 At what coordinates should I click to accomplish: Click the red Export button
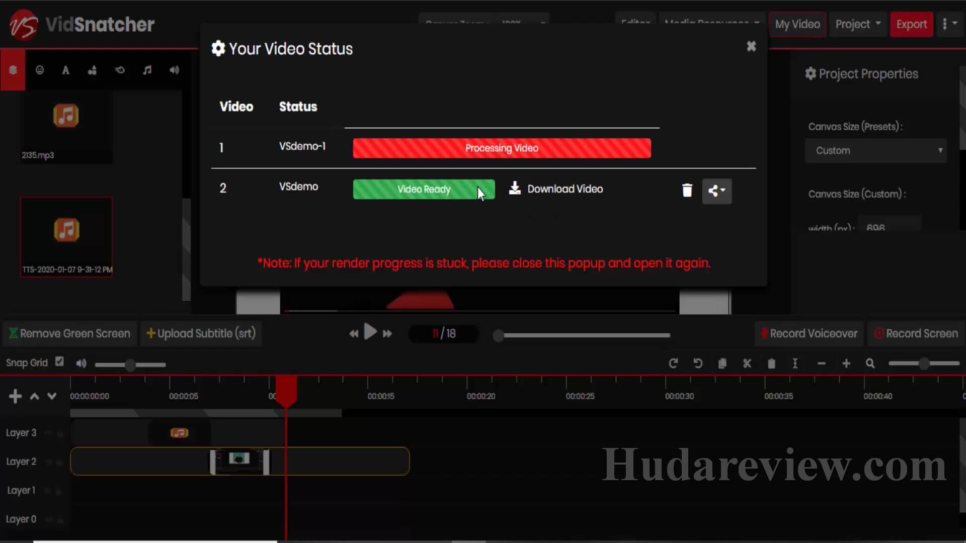[911, 24]
